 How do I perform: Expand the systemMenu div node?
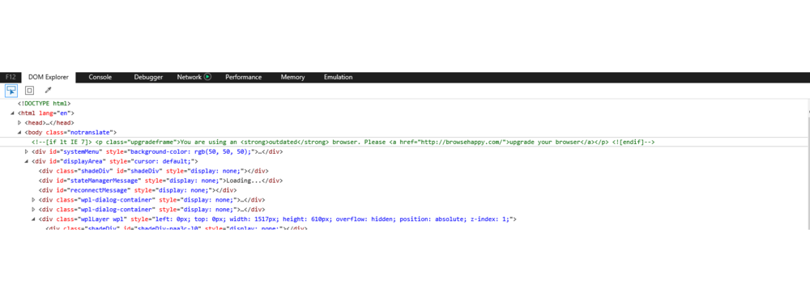(x=27, y=151)
